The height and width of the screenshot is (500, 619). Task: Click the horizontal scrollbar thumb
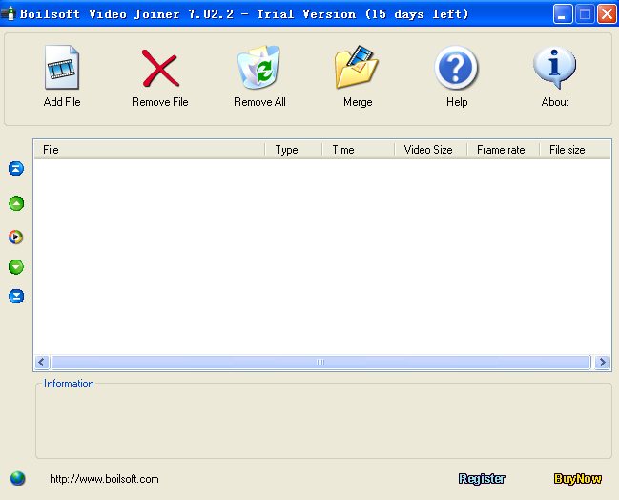320,363
